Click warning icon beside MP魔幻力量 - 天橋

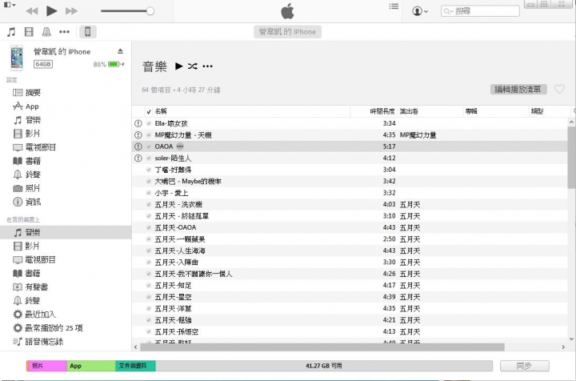138,134
